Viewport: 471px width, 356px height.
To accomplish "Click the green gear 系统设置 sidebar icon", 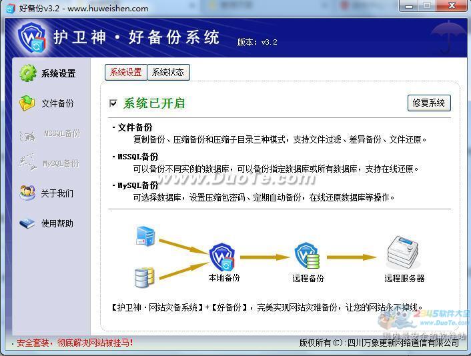I will (x=27, y=73).
